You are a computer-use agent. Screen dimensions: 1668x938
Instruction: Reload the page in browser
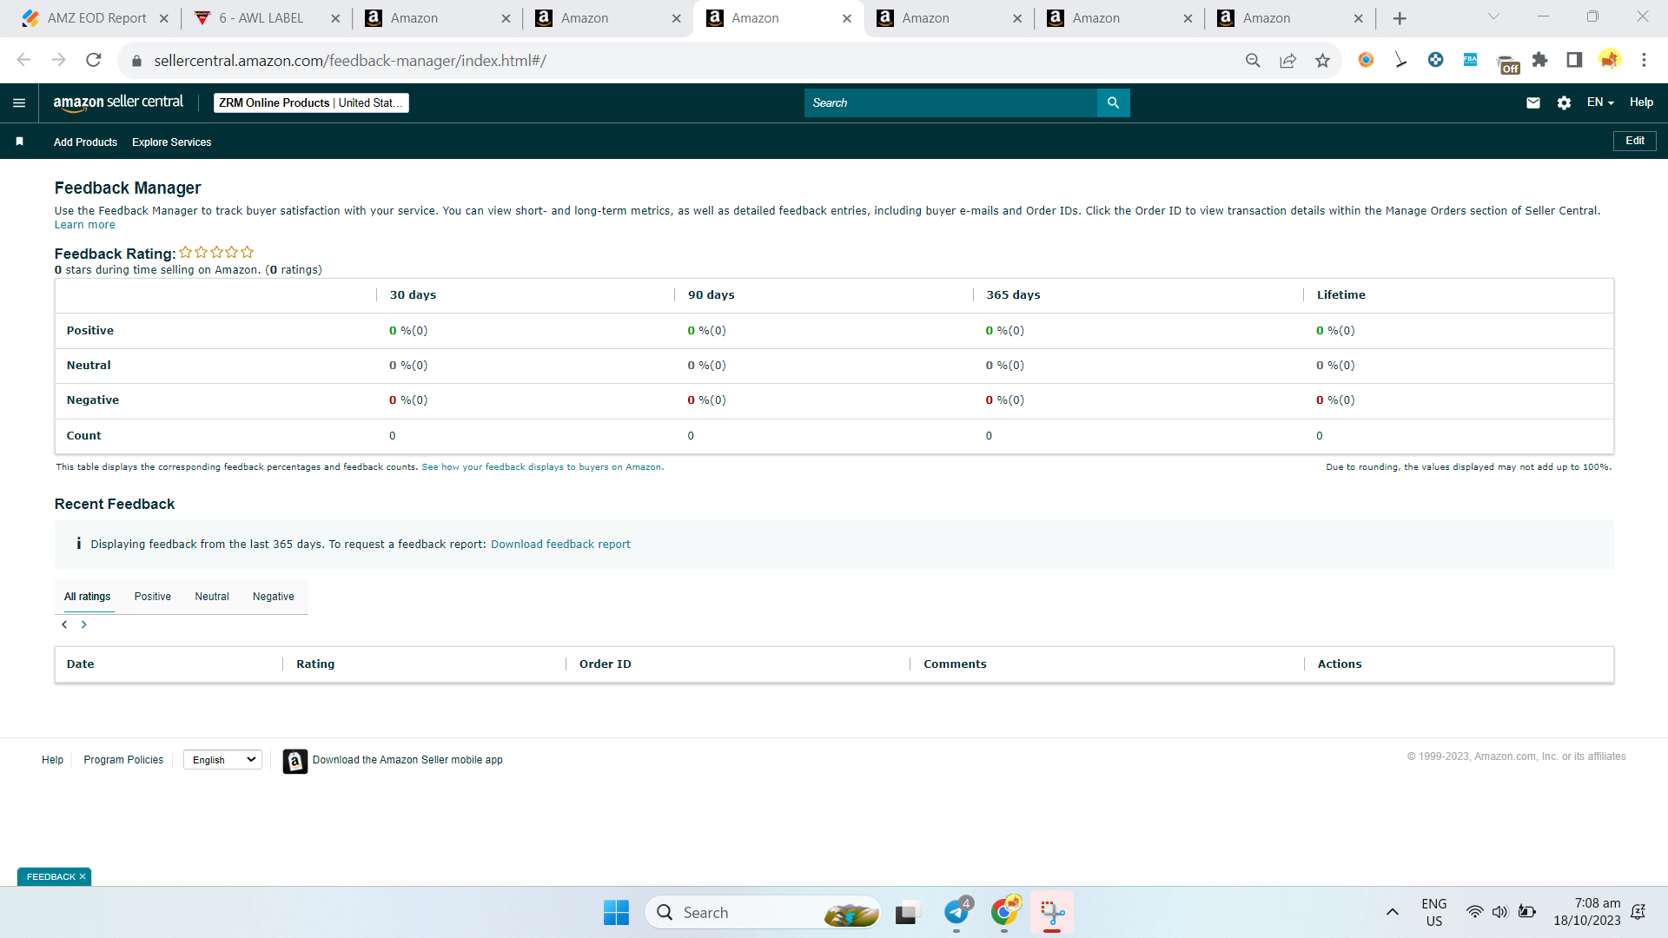pyautogui.click(x=94, y=60)
